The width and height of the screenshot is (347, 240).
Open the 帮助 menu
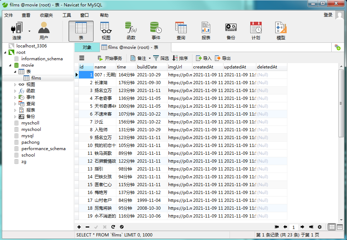tap(104, 15)
